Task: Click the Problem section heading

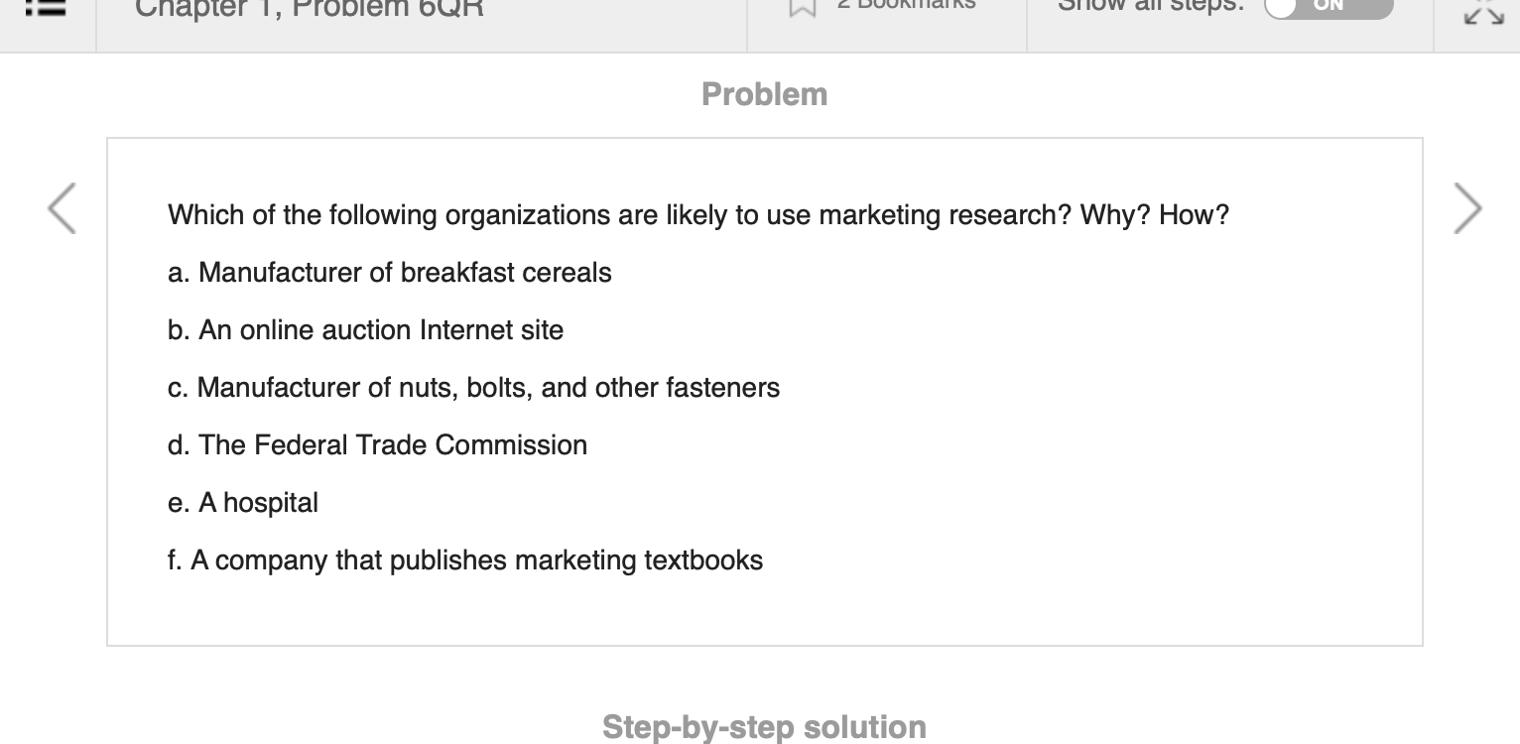Action: pos(764,94)
